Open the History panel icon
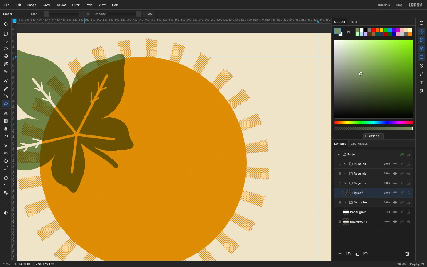427x267 pixels. 421,66
